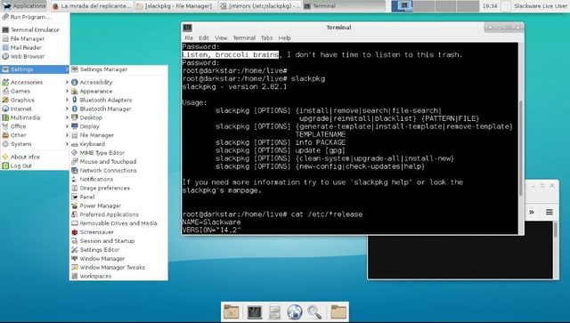This screenshot has width=570, height=323.
Task: Switch to 'La mirada del replicante' taskbar window
Action: (92, 6)
